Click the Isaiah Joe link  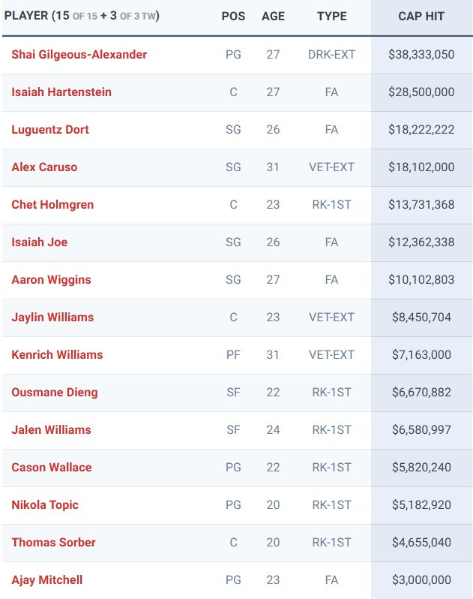[x=40, y=242]
